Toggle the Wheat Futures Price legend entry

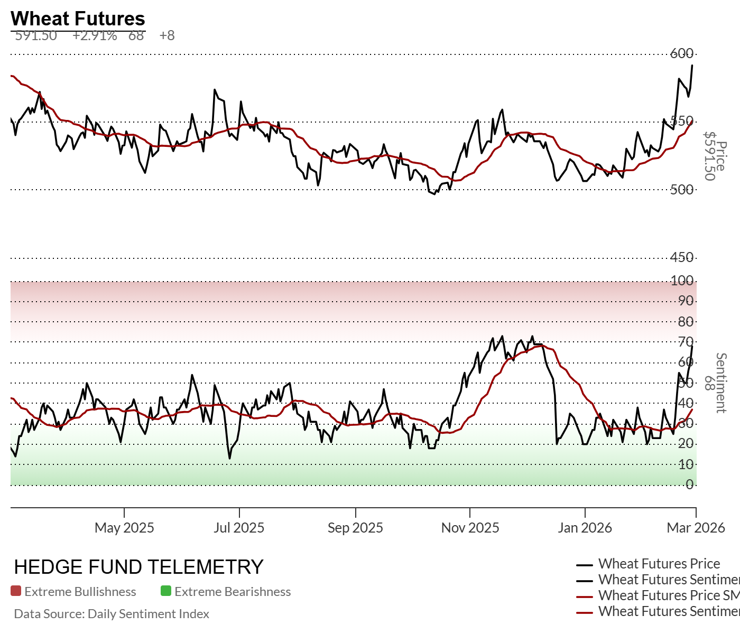tap(659, 564)
